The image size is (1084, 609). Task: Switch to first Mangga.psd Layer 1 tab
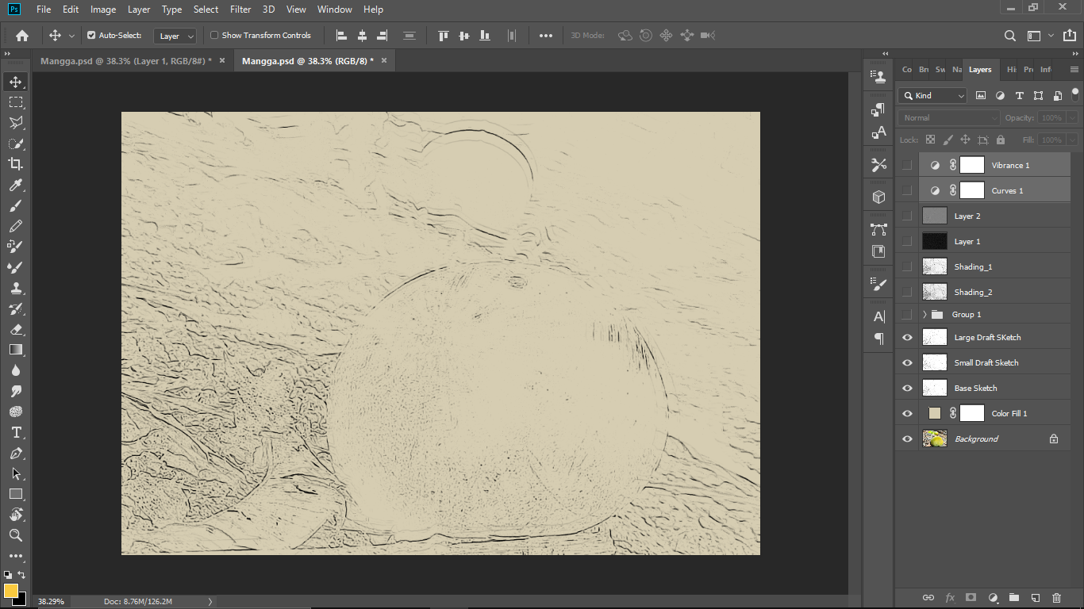click(125, 61)
